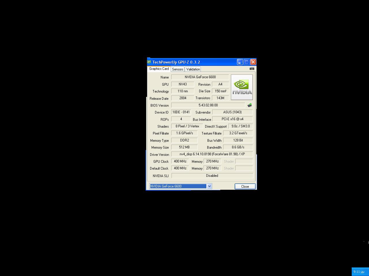Click the GPU Clock field showing 400 MHz
This screenshot has width=369, height=276.
(180, 161)
